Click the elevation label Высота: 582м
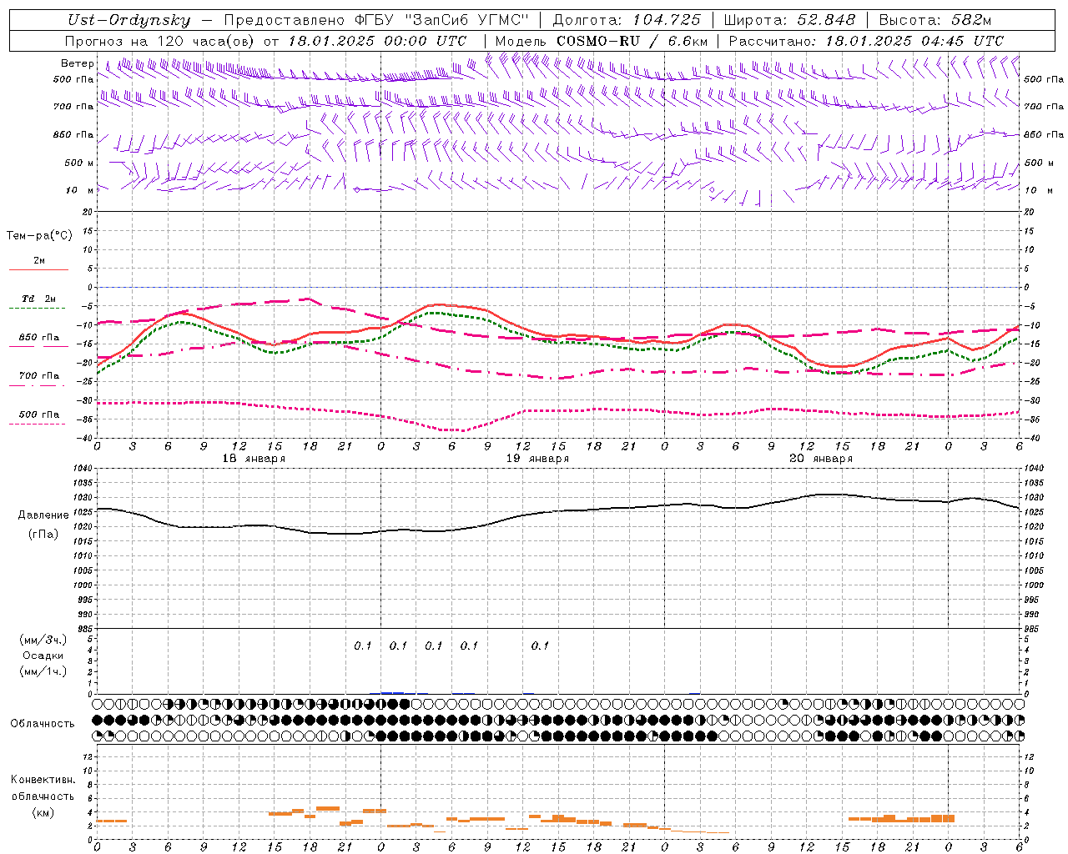 (935, 20)
